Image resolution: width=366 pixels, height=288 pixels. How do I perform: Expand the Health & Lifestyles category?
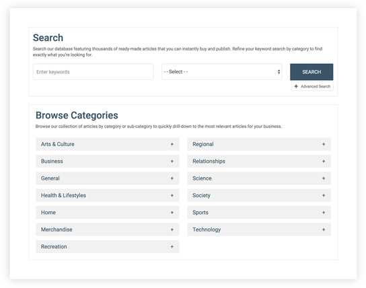click(x=108, y=195)
